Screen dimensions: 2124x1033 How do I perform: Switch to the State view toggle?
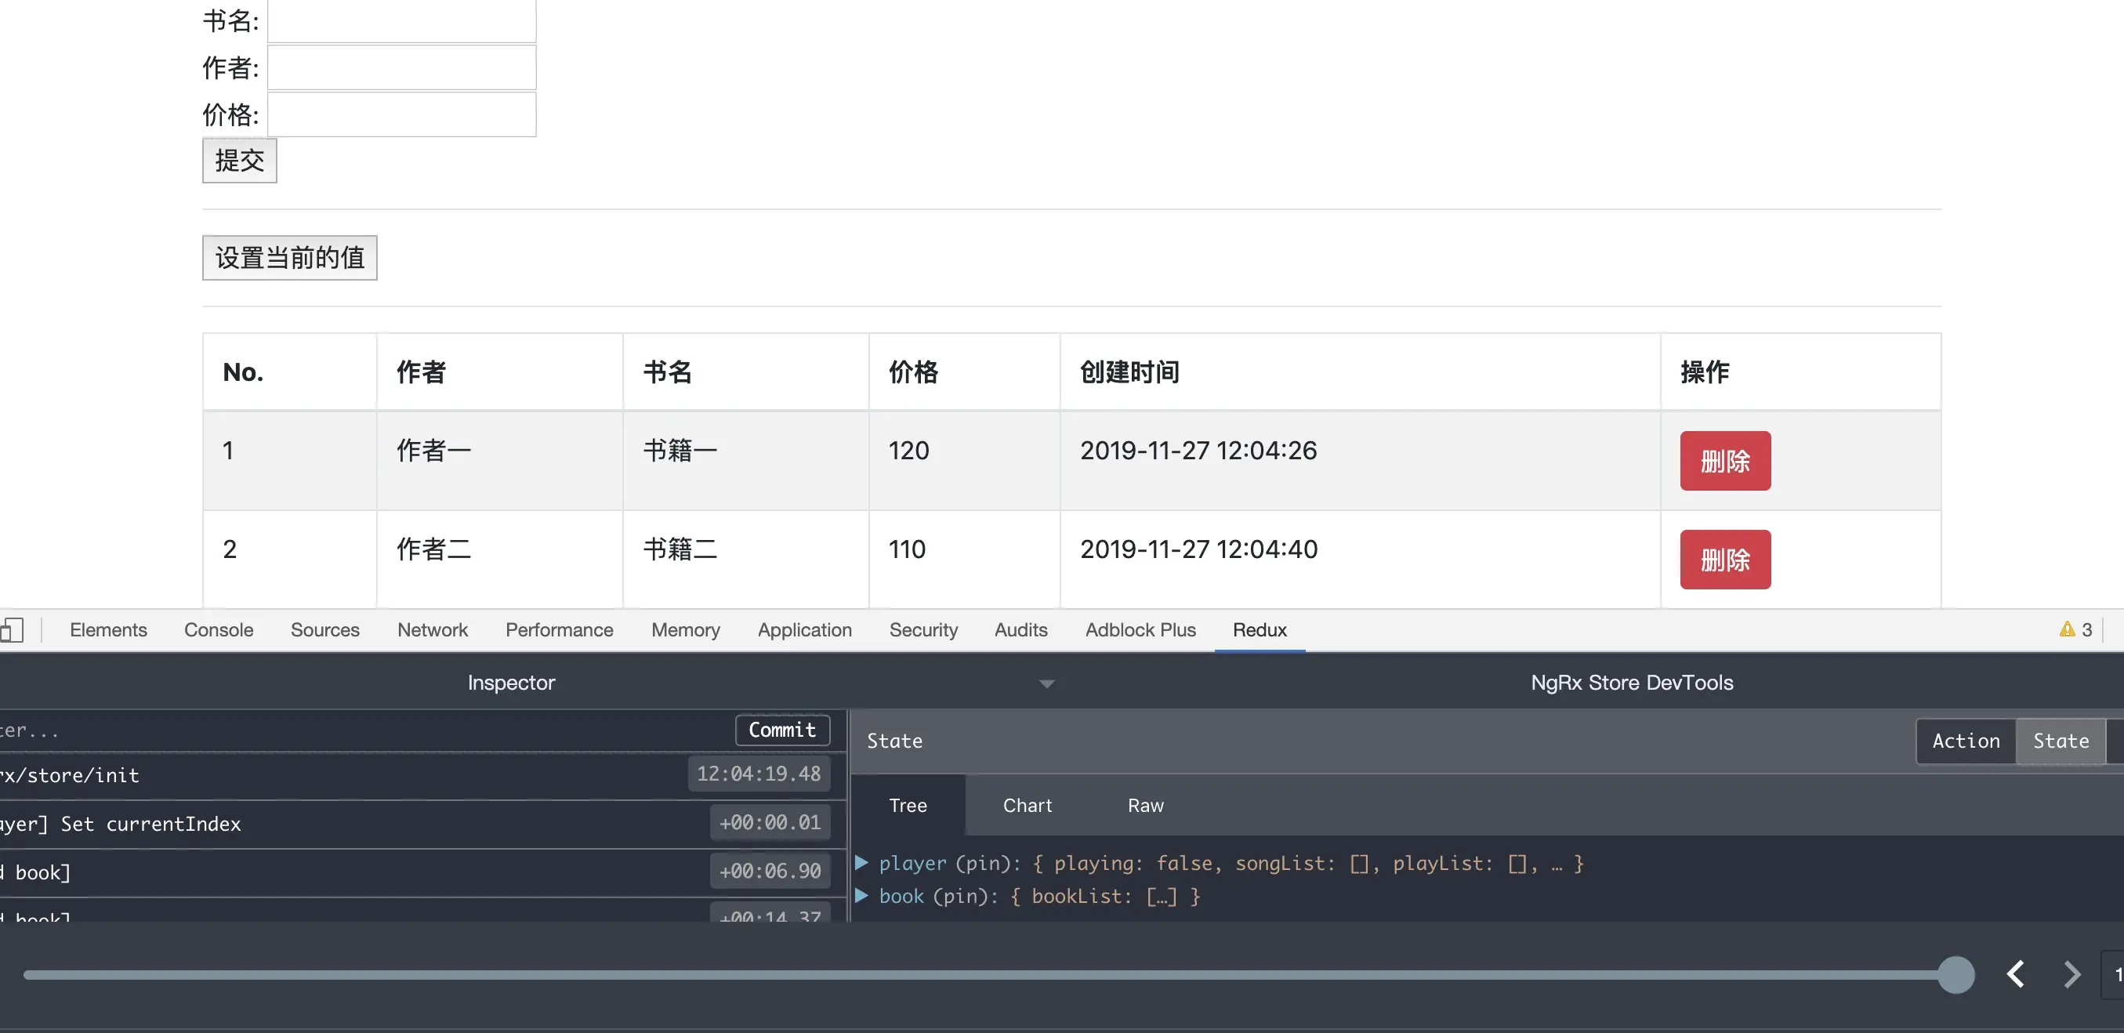(x=2060, y=741)
